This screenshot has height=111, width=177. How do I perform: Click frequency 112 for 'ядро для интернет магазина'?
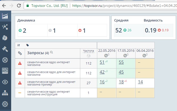click(x=88, y=73)
